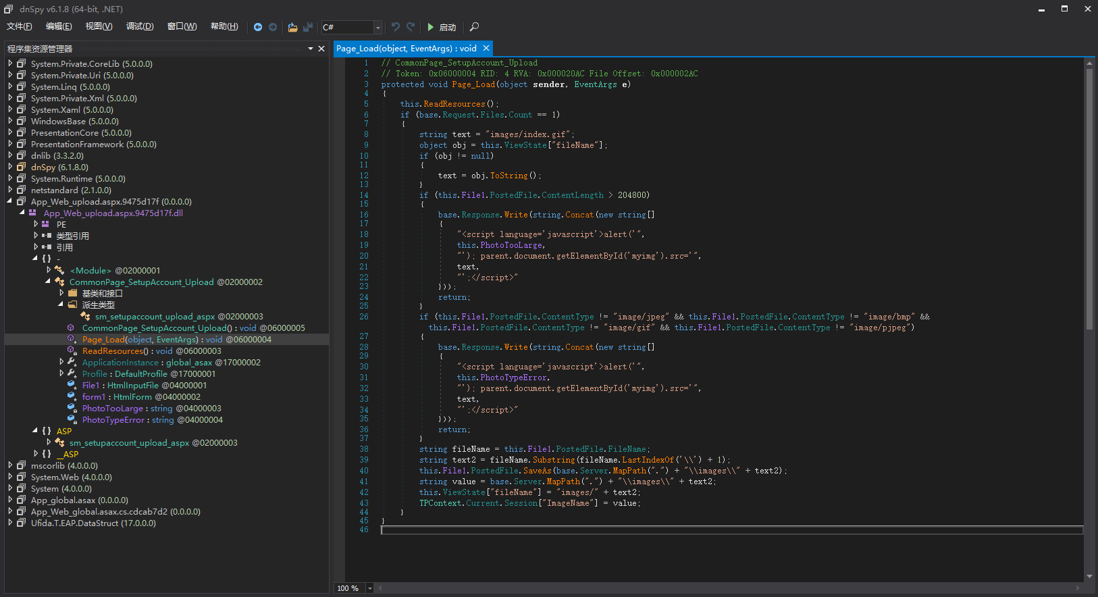Collapse the CommonPage_SetupAccount_Upload class node

coord(48,282)
